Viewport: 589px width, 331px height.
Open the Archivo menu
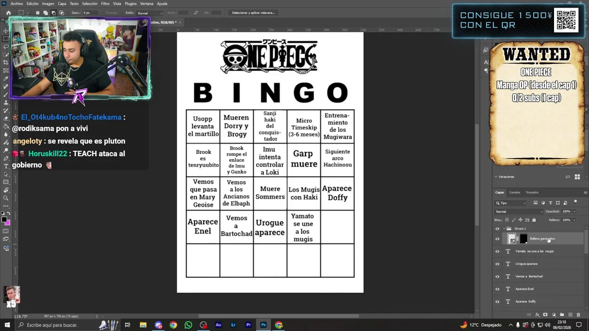[x=17, y=4]
